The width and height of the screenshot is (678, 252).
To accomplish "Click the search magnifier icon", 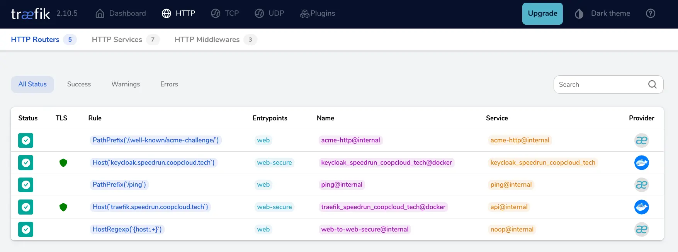I will (x=653, y=85).
